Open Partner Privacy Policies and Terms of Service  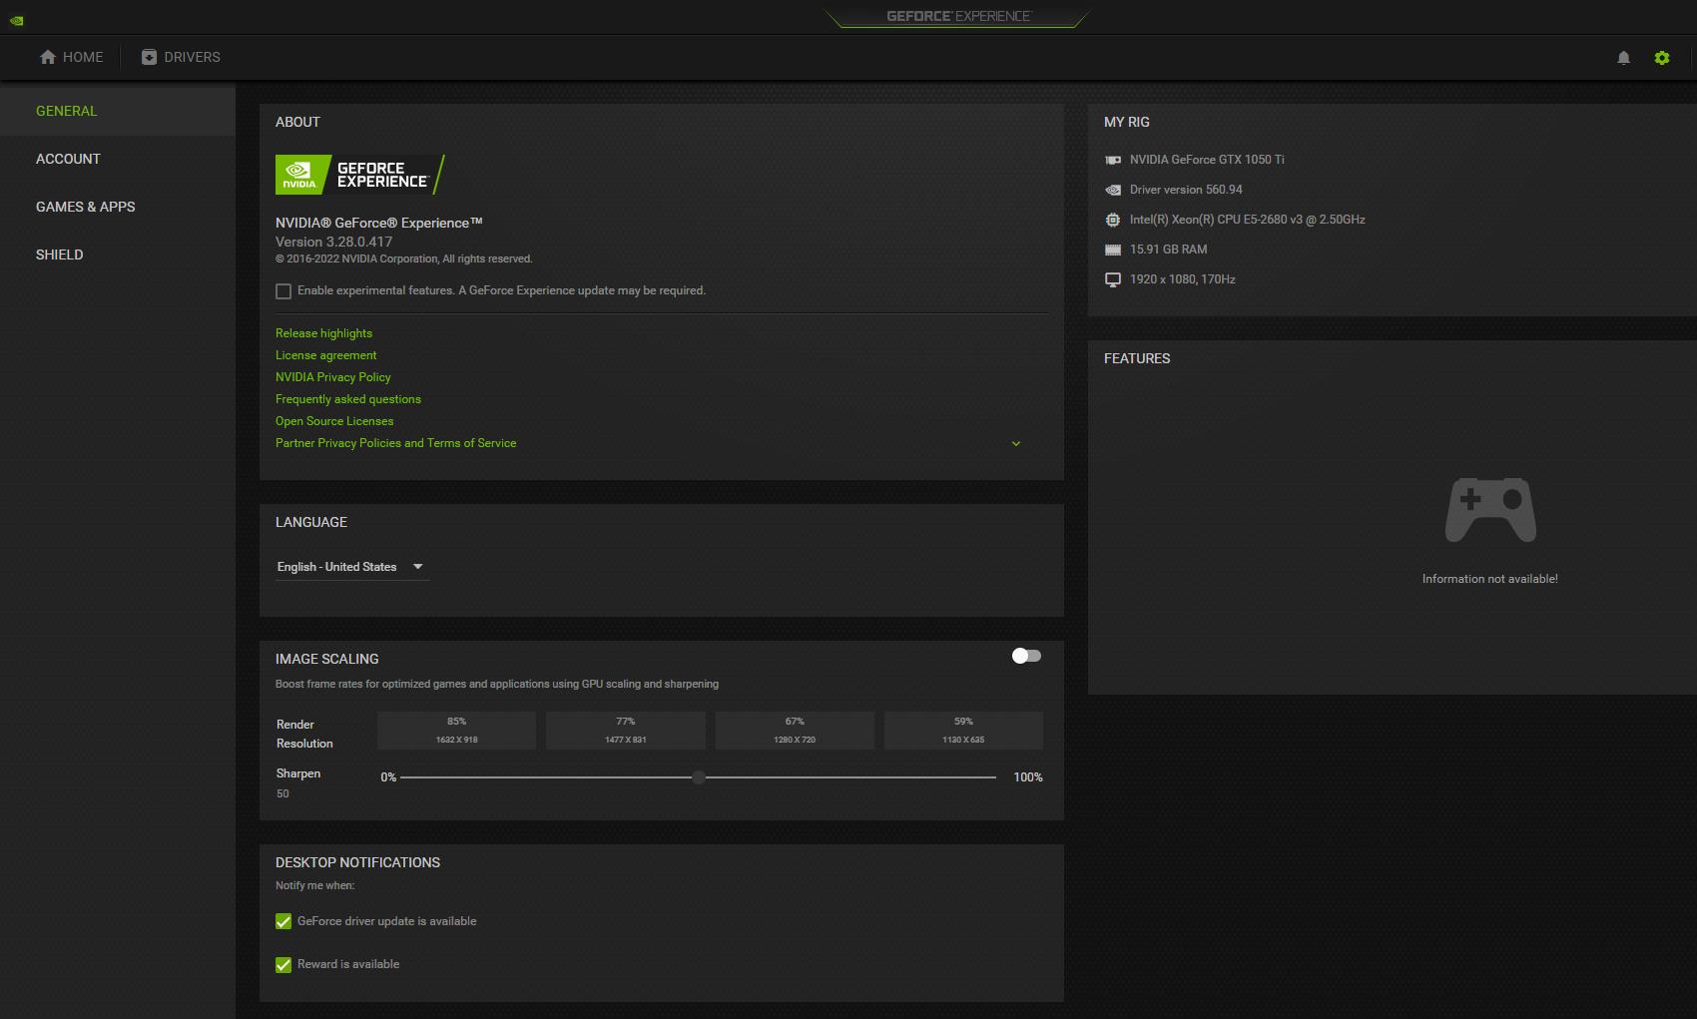pyautogui.click(x=396, y=443)
